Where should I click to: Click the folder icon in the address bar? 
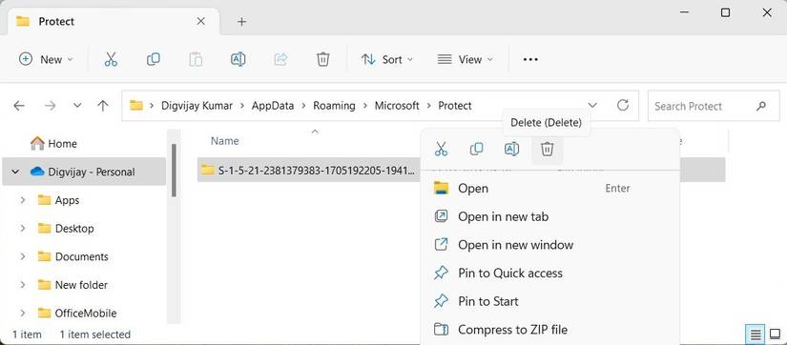pos(136,105)
